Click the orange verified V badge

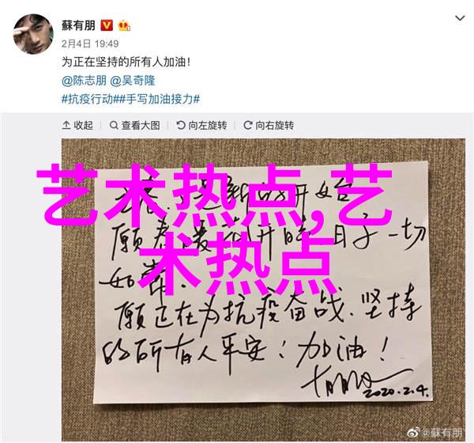[x=107, y=25]
